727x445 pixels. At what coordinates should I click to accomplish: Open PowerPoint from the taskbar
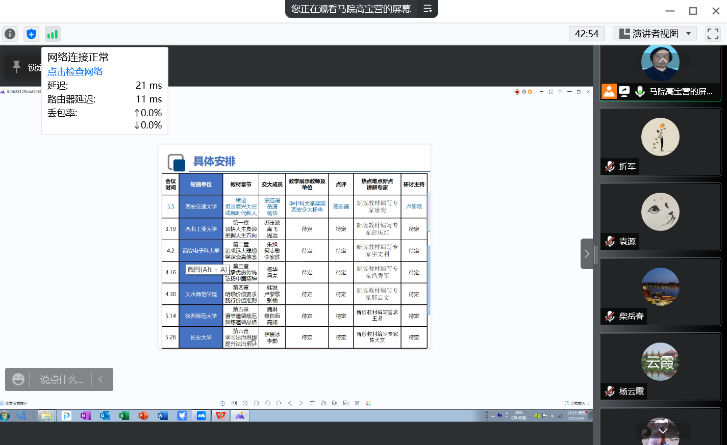(143, 416)
